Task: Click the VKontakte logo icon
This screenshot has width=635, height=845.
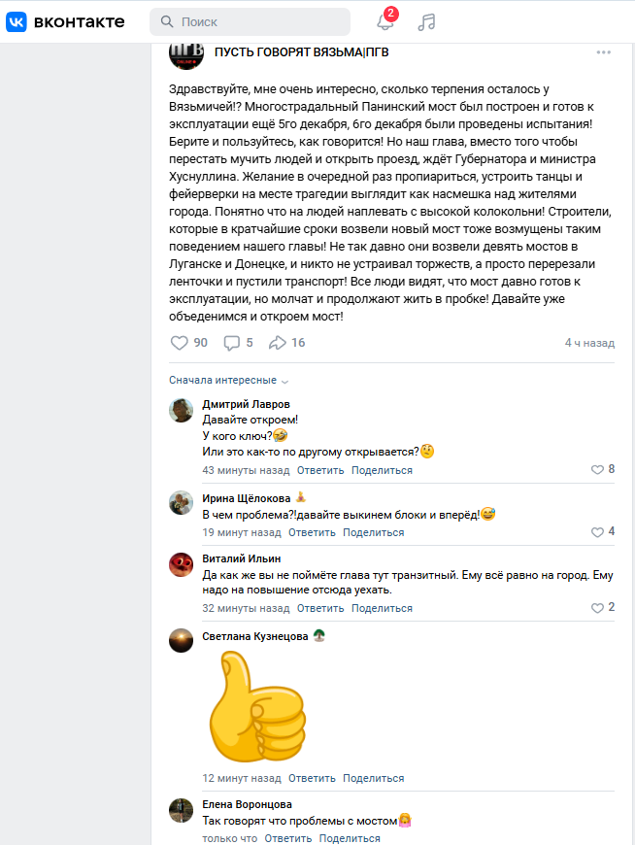Action: pos(17,21)
